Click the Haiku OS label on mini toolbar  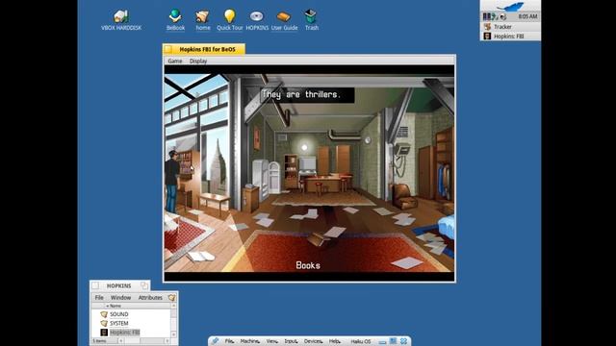pyautogui.click(x=361, y=341)
